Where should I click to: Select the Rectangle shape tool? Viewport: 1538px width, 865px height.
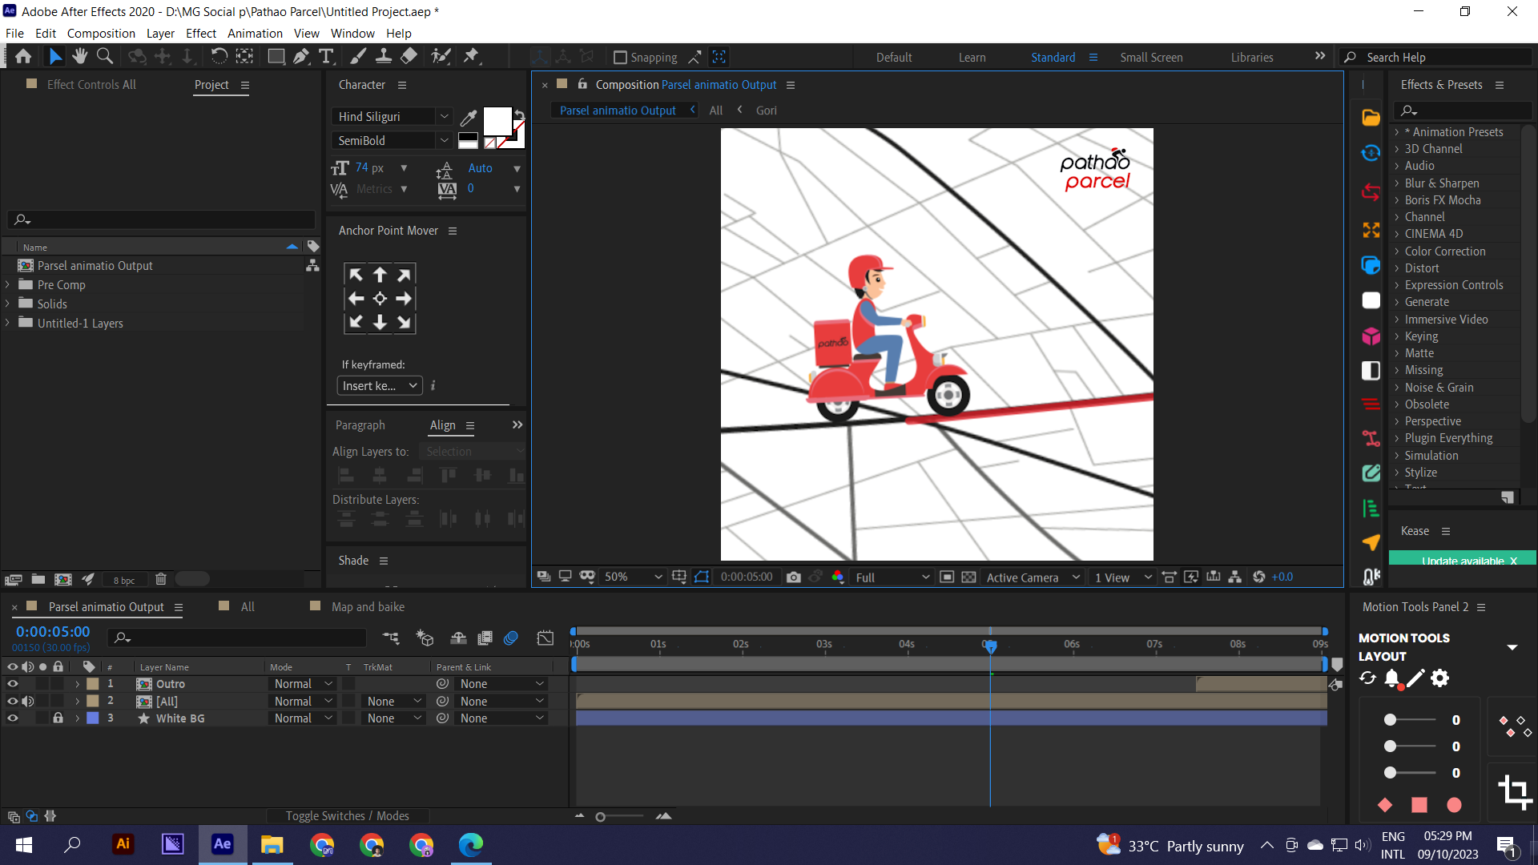276,56
